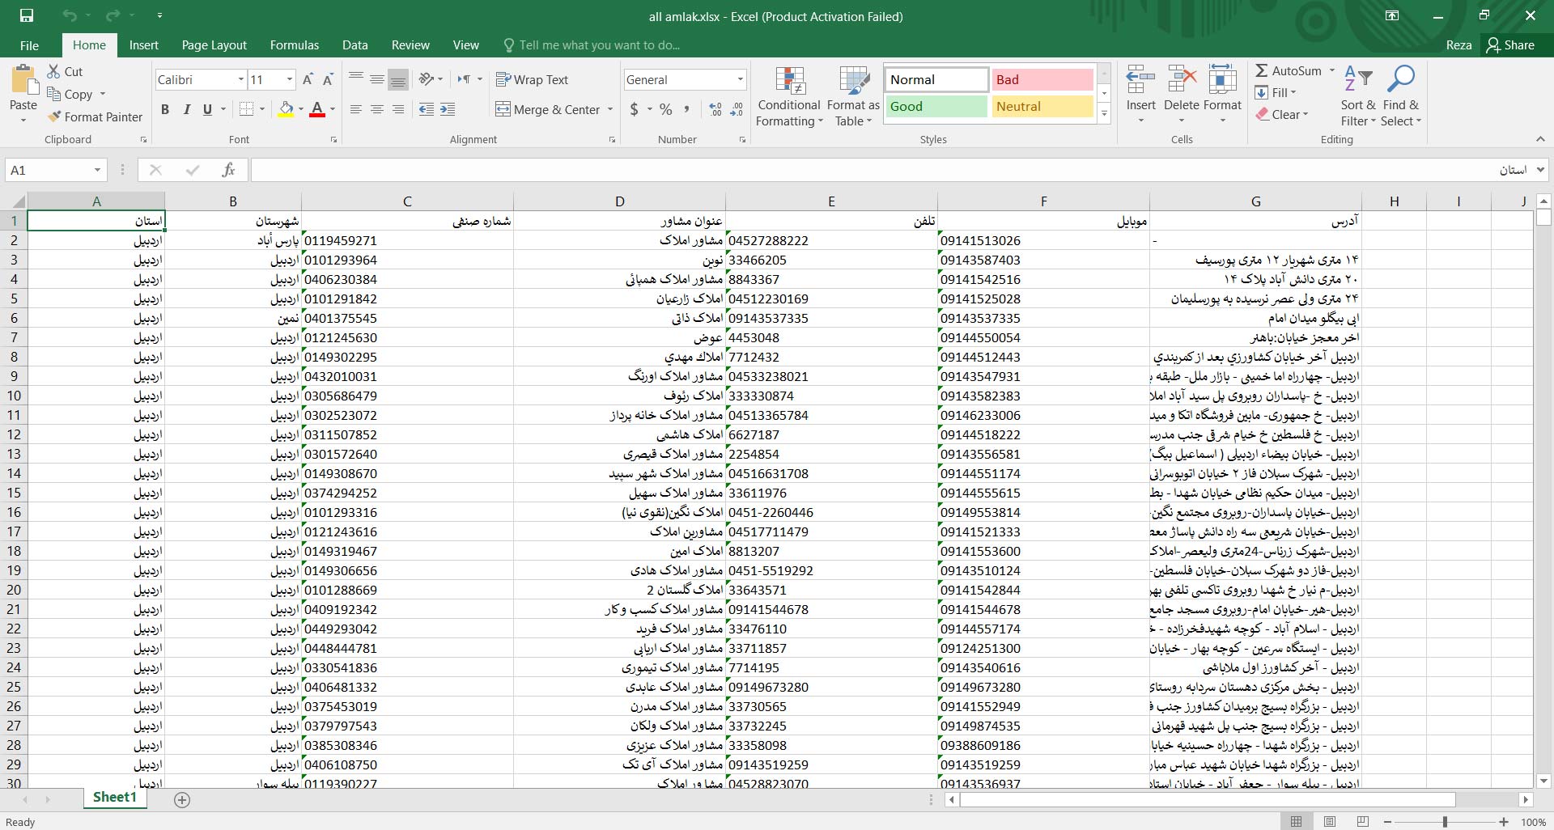Screen dimensions: 1554x830
Task: Click the Find & Select magnifier icon
Action: [x=1400, y=81]
